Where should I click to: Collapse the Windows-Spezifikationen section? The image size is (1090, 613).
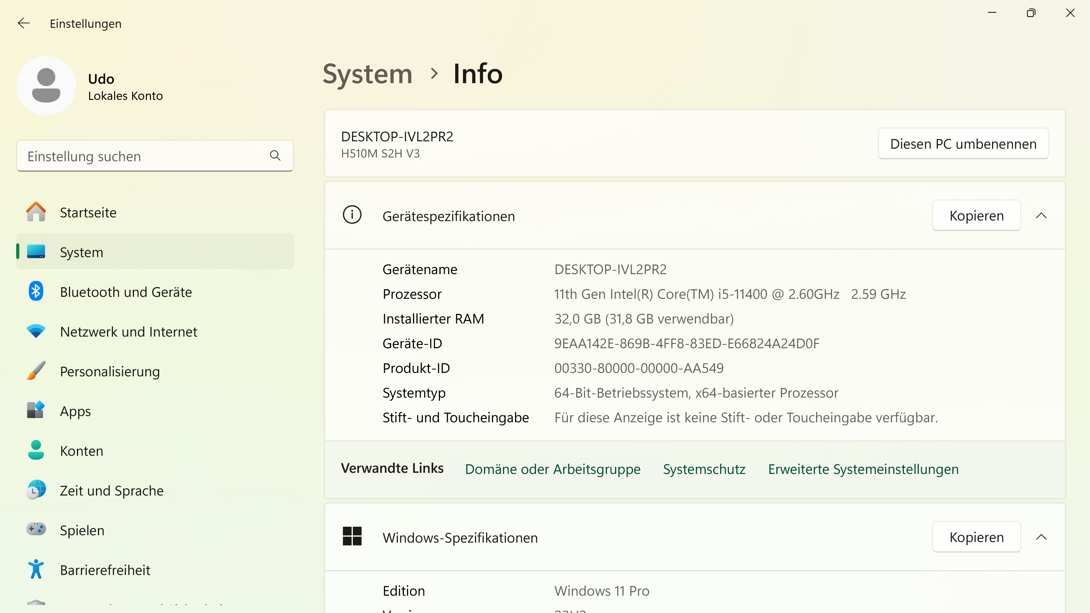click(1041, 537)
